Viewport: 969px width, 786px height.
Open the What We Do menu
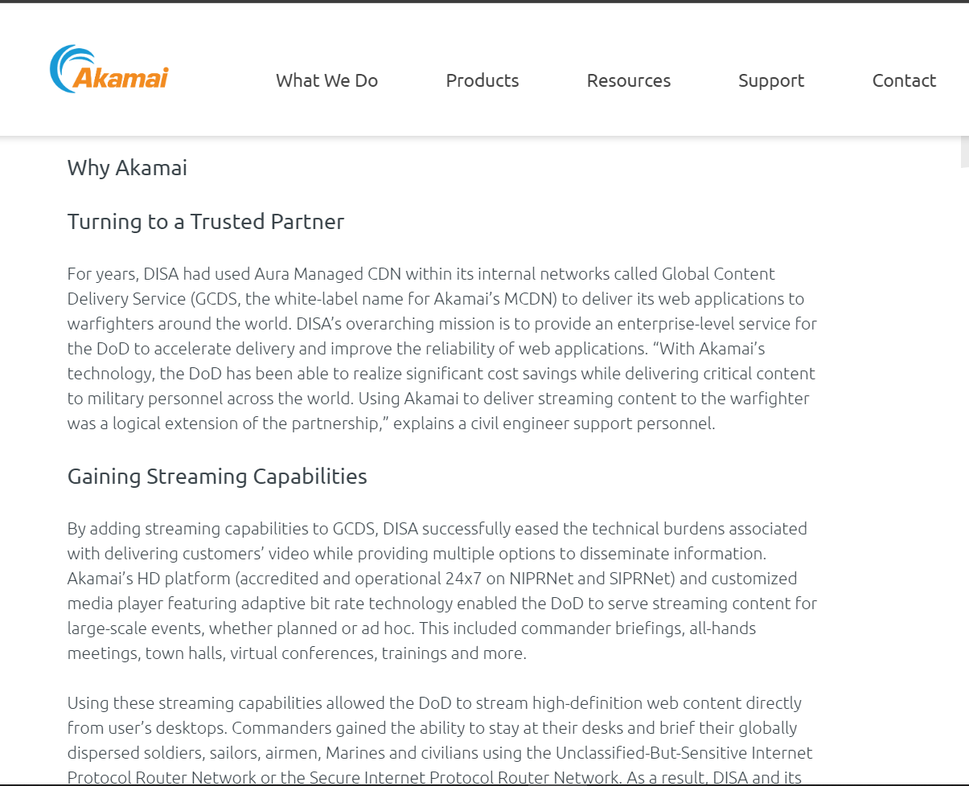coord(326,80)
